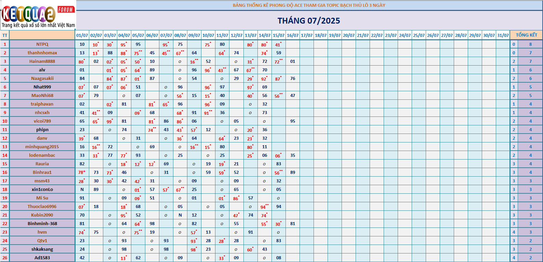Select the 31/07 date column header
Viewport: 543px width, 262px height.
[x=503, y=35]
